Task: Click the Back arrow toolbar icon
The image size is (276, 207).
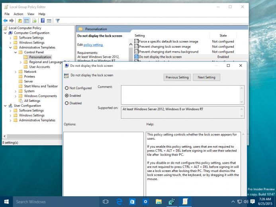Action: pos(6,21)
